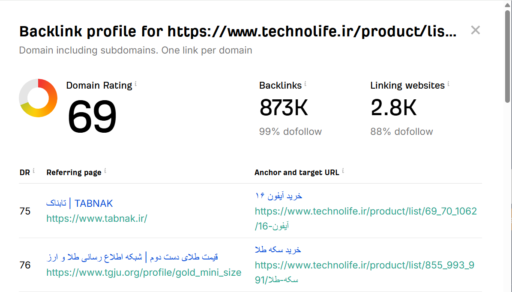Screen dimensions: 512x292
Task: Click info icon beside Backlinks heading
Action: coord(305,84)
